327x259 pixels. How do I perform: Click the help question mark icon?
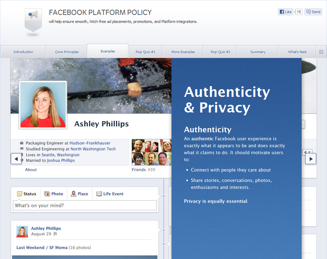point(321,52)
